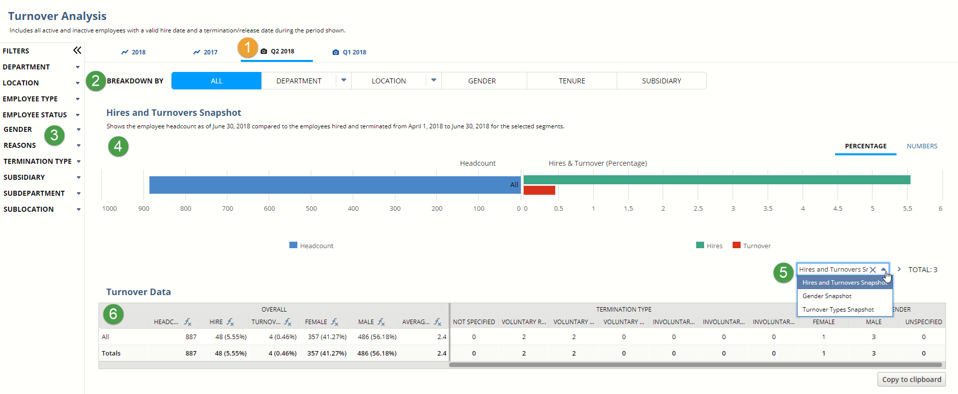Copy table data to clipboard
958x394 pixels.
coord(912,380)
